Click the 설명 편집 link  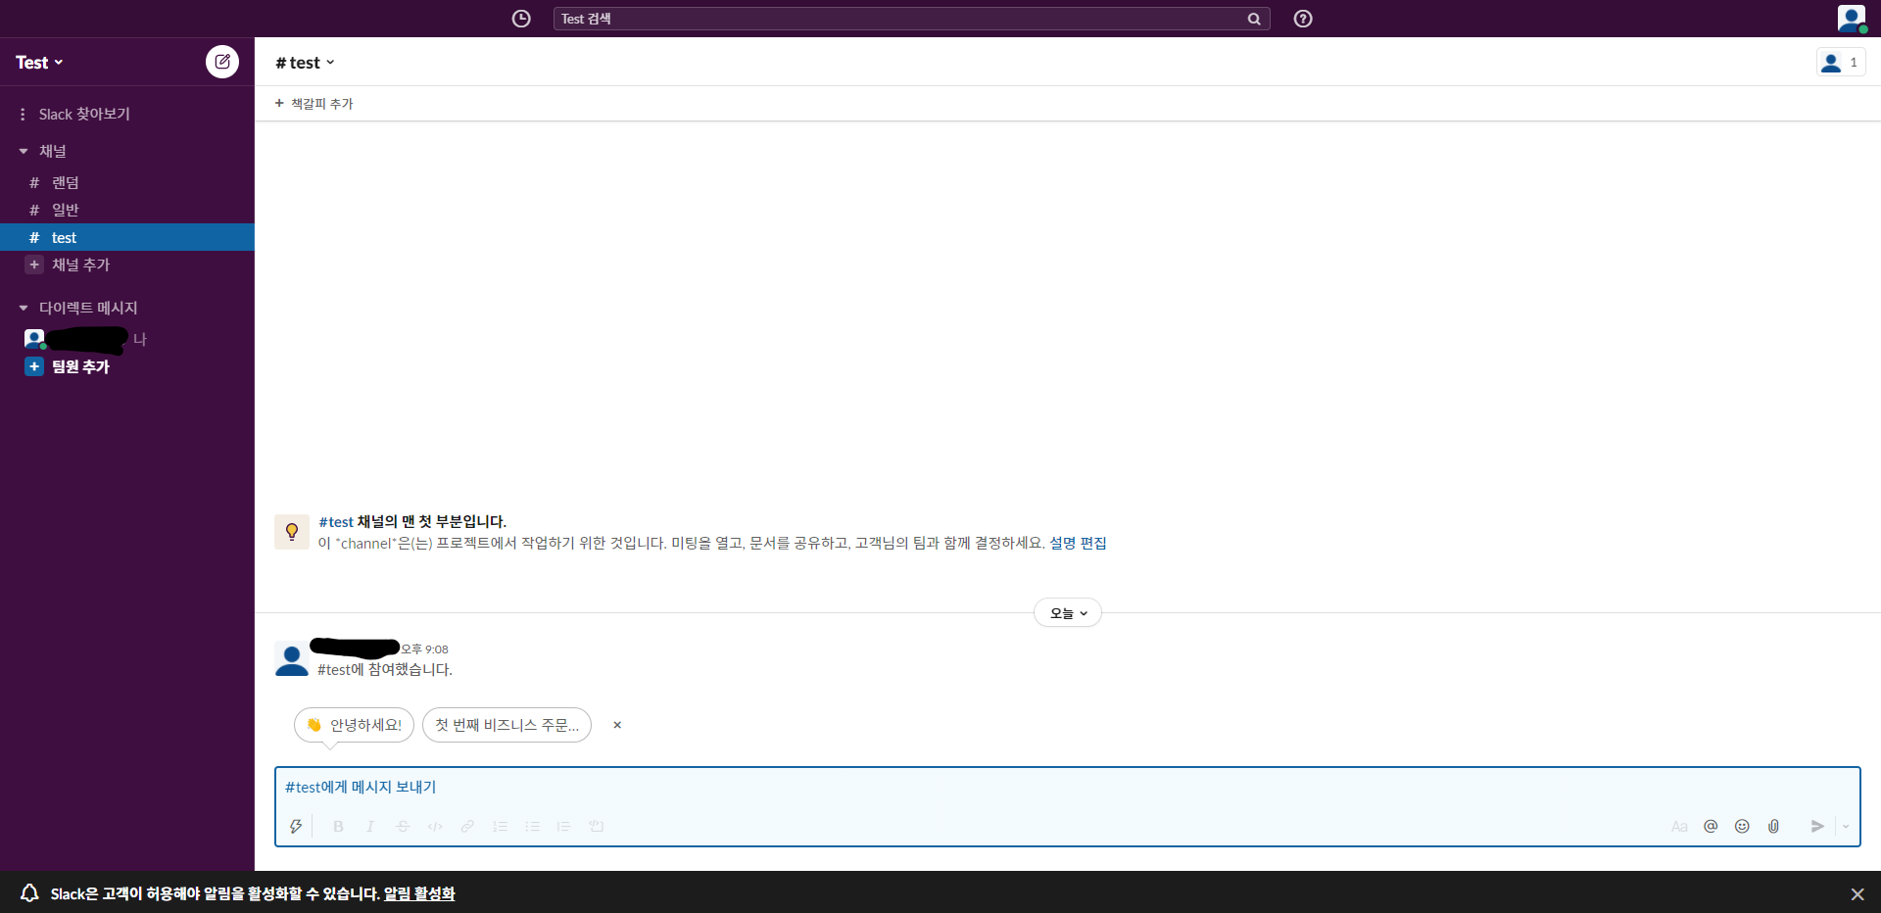pyautogui.click(x=1078, y=543)
